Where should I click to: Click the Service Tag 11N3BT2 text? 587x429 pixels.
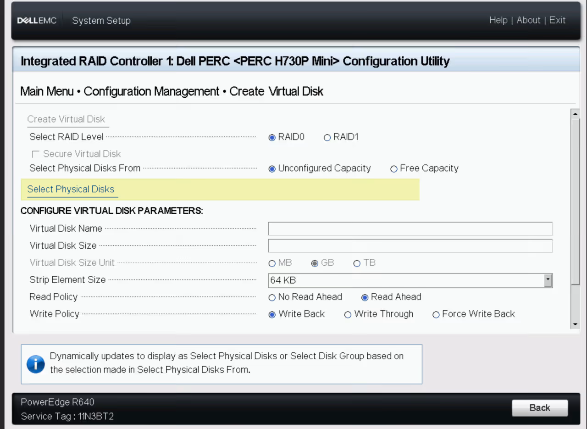point(67,417)
